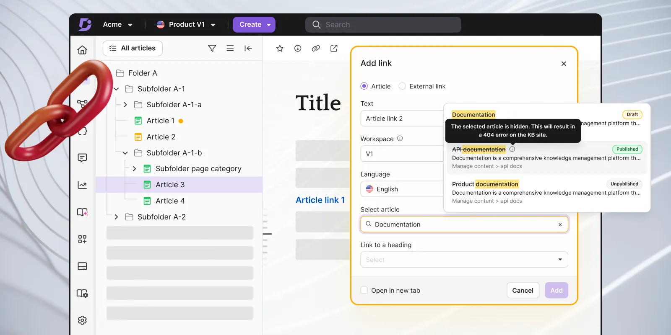Click the Unpublished status badge
This screenshot has height=335, width=671.
pyautogui.click(x=624, y=184)
